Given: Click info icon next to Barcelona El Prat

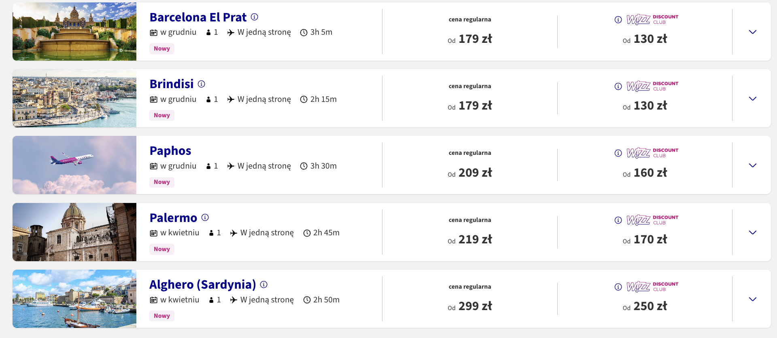Looking at the screenshot, I should (255, 17).
